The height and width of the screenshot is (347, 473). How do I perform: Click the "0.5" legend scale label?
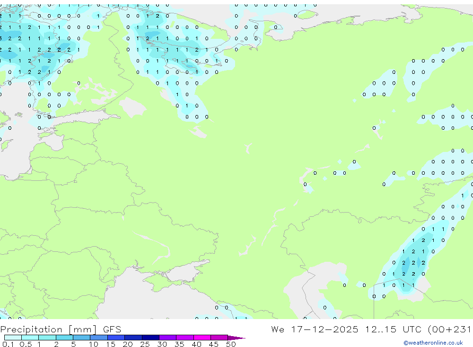pos(26,344)
